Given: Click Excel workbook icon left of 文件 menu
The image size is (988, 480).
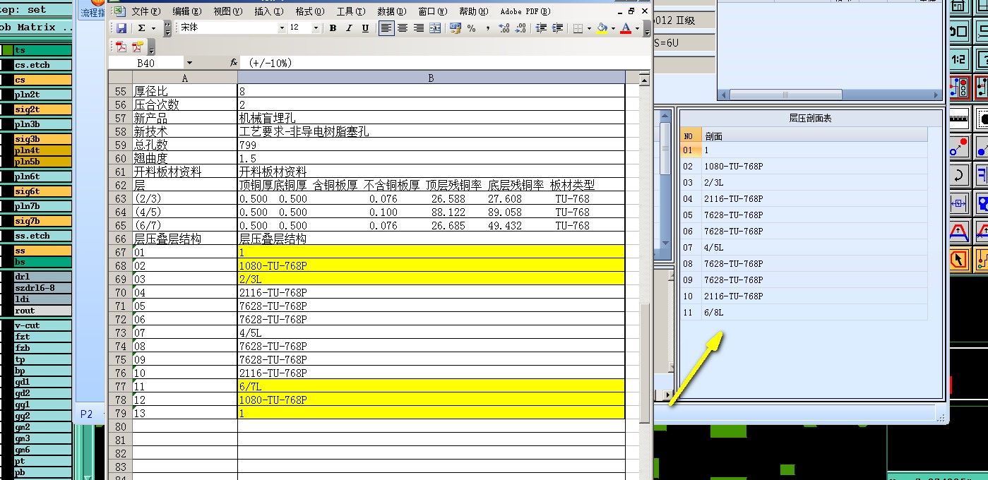Looking at the screenshot, I should point(119,11).
